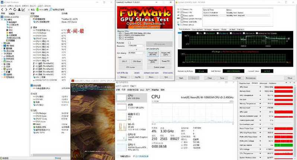Enable the Stress CPU checkbox
This screenshot has height=160, width=297.
click(x=182, y=9)
